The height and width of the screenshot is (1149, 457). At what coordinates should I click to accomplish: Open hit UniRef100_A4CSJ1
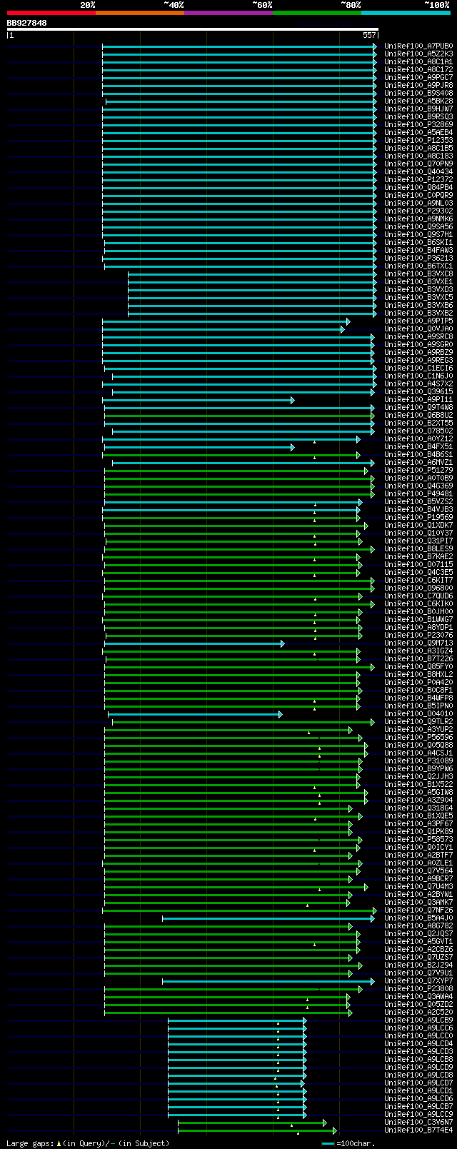tap(418, 753)
